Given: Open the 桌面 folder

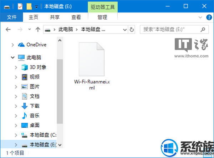Looking at the screenshot, I should coord(35,125).
